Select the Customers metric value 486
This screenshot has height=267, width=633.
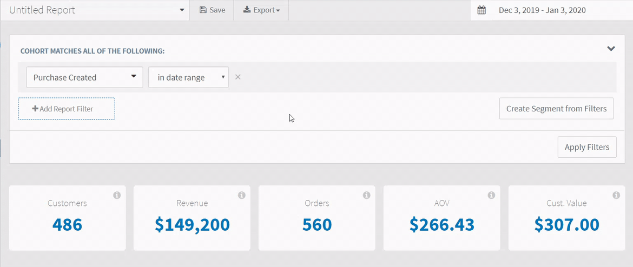coord(67,225)
